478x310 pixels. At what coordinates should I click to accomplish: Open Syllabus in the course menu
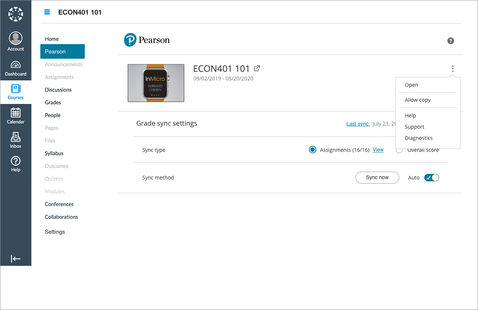tap(54, 153)
